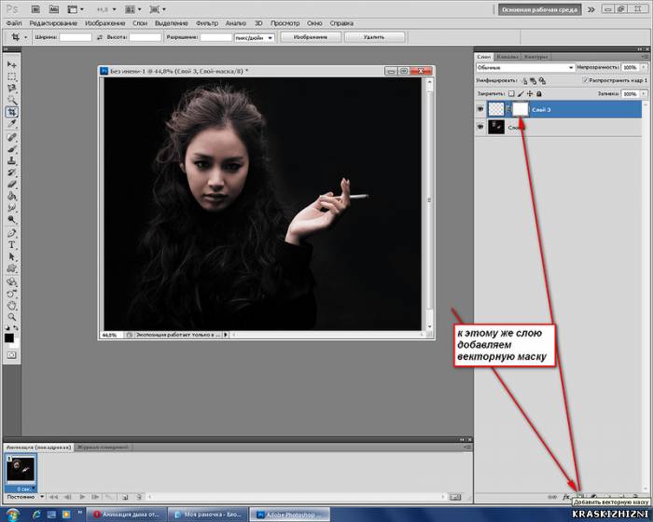Screen dimensions: 653x522
Task: Toggle unify layer position icon
Action: (524, 80)
